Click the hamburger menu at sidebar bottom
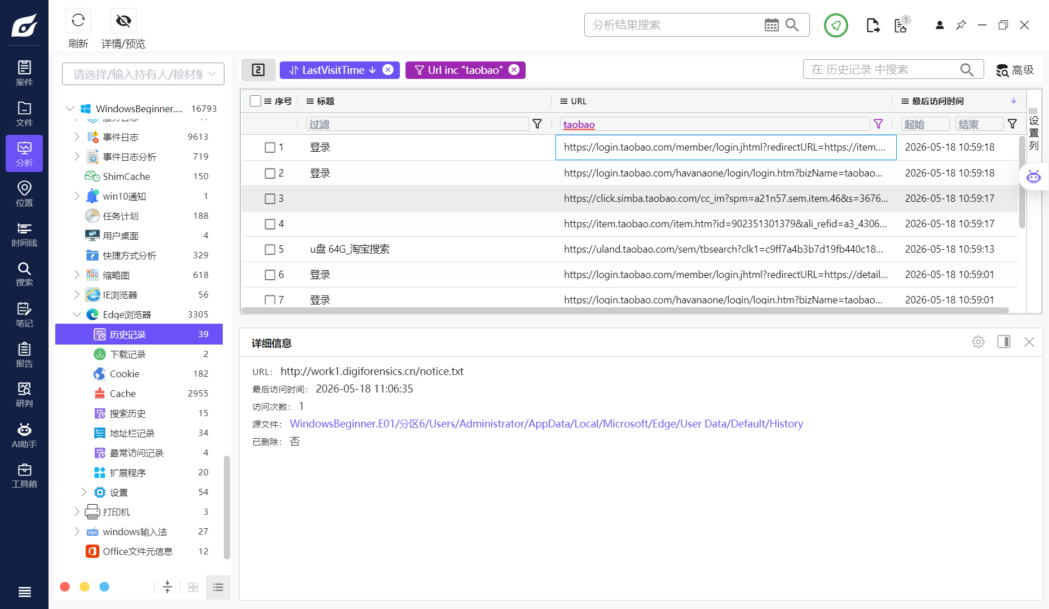 [x=24, y=592]
